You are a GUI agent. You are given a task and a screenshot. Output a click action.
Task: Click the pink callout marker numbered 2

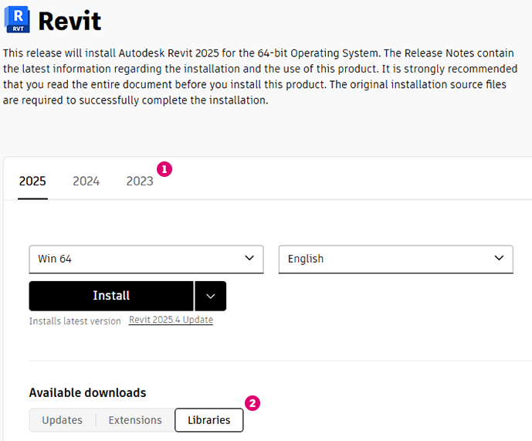coord(252,403)
